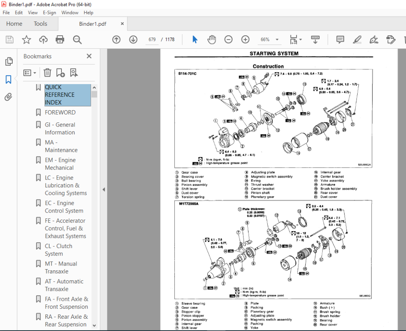
Task: Click the 66% zoom value field
Action: point(265,40)
